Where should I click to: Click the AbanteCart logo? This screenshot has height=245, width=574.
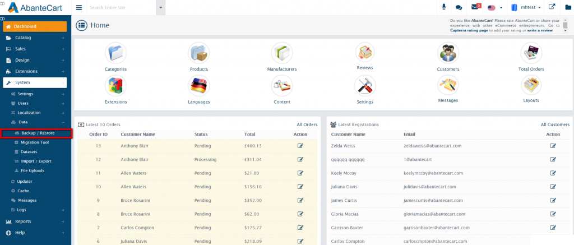pyautogui.click(x=35, y=7)
